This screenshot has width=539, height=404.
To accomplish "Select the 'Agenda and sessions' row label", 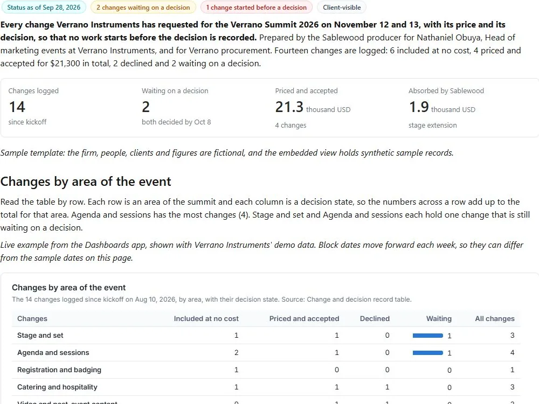I will tap(53, 352).
